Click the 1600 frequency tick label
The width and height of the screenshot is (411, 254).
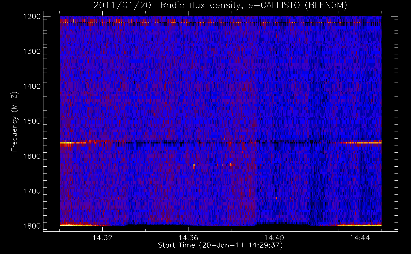pos(32,156)
